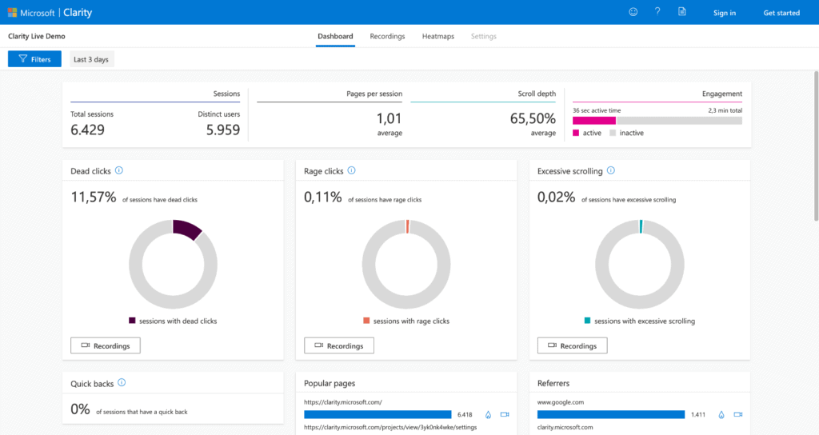Click the dark purple dead clicks donut segment
The width and height of the screenshot is (819, 435).
(188, 229)
